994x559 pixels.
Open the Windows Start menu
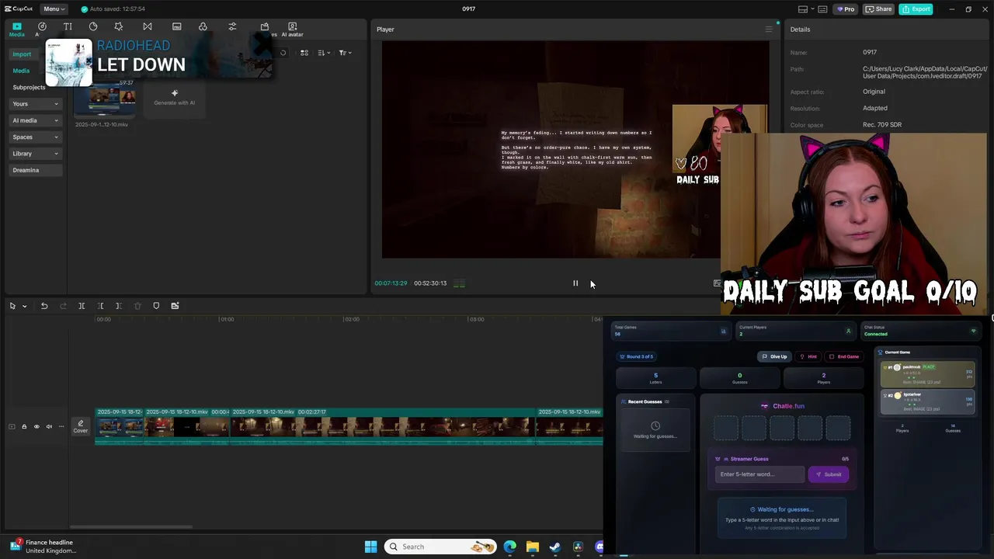coord(370,547)
